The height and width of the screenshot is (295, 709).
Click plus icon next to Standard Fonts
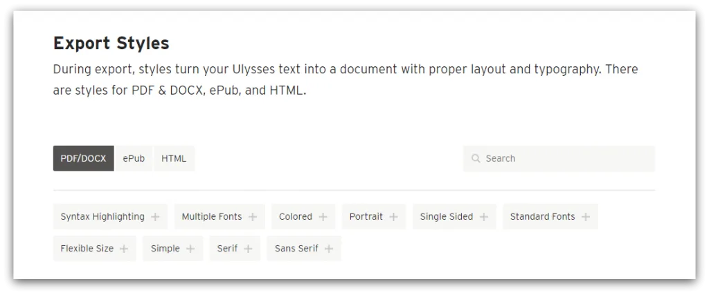pos(586,217)
